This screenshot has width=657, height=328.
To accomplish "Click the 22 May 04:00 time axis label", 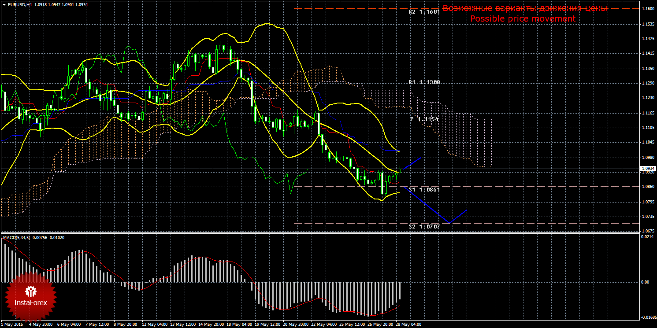I will pyautogui.click(x=323, y=324).
